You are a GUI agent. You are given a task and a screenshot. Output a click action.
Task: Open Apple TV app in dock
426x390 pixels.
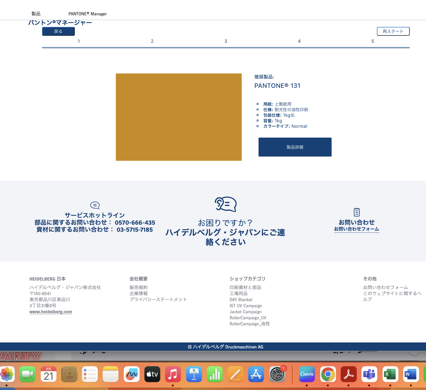click(x=152, y=374)
